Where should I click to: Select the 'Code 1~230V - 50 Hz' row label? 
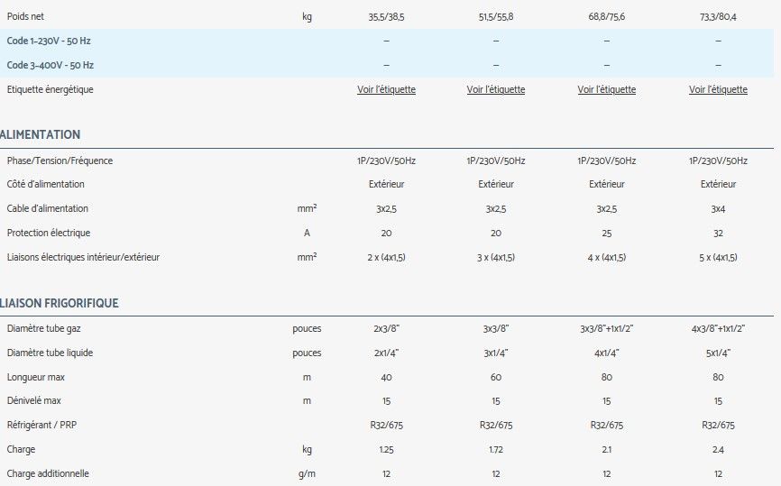coord(50,41)
